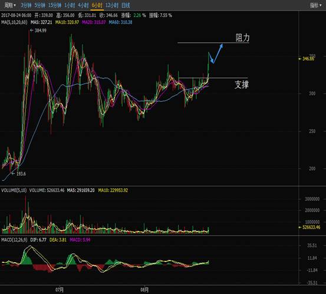Open the 周期 period dropdown

pyautogui.click(x=10, y=5)
